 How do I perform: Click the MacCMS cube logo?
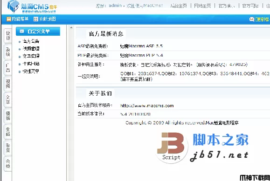pyautogui.click(x=13, y=6)
